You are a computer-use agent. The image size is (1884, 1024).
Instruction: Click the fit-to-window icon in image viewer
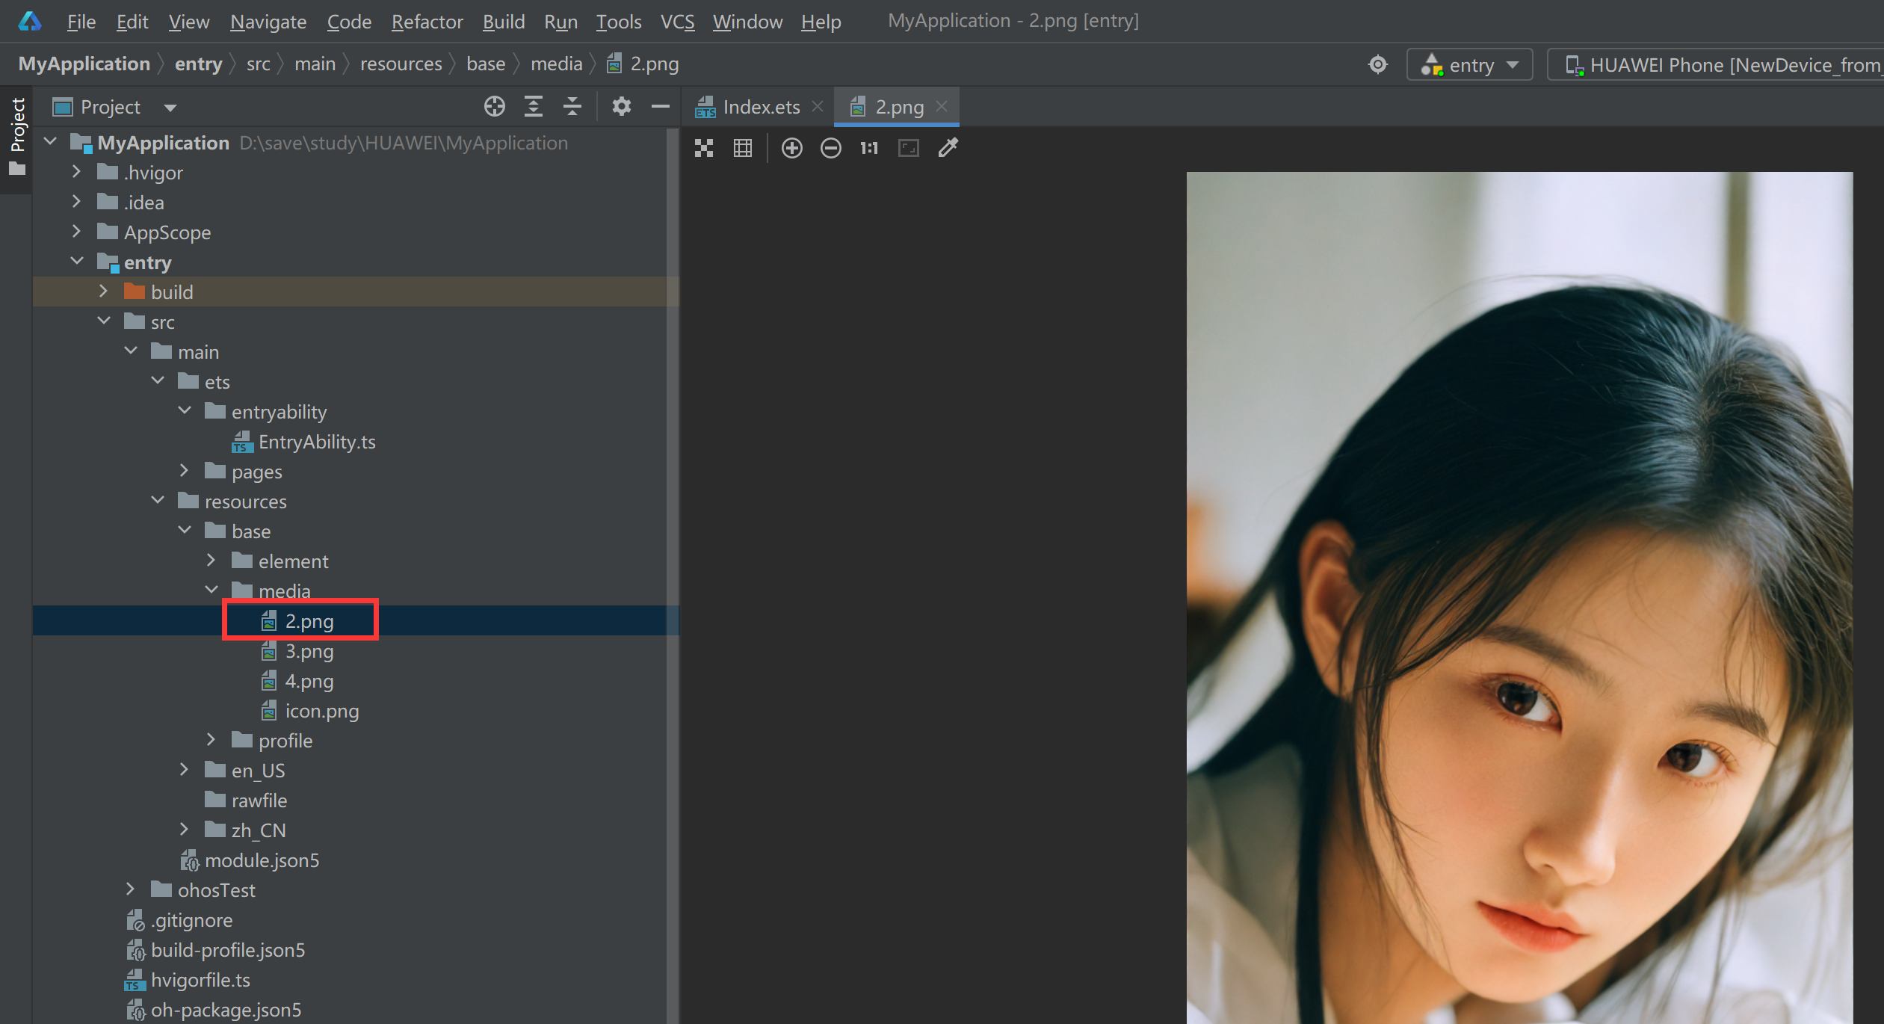(x=908, y=147)
